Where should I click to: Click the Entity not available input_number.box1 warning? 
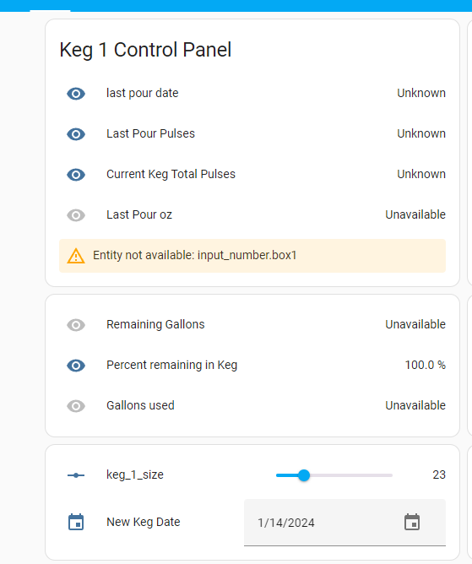(252, 256)
